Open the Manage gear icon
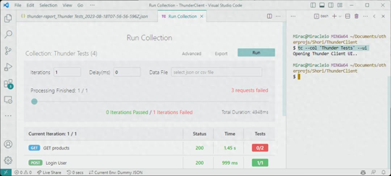This screenshot has height=176, width=391. [x=8, y=160]
